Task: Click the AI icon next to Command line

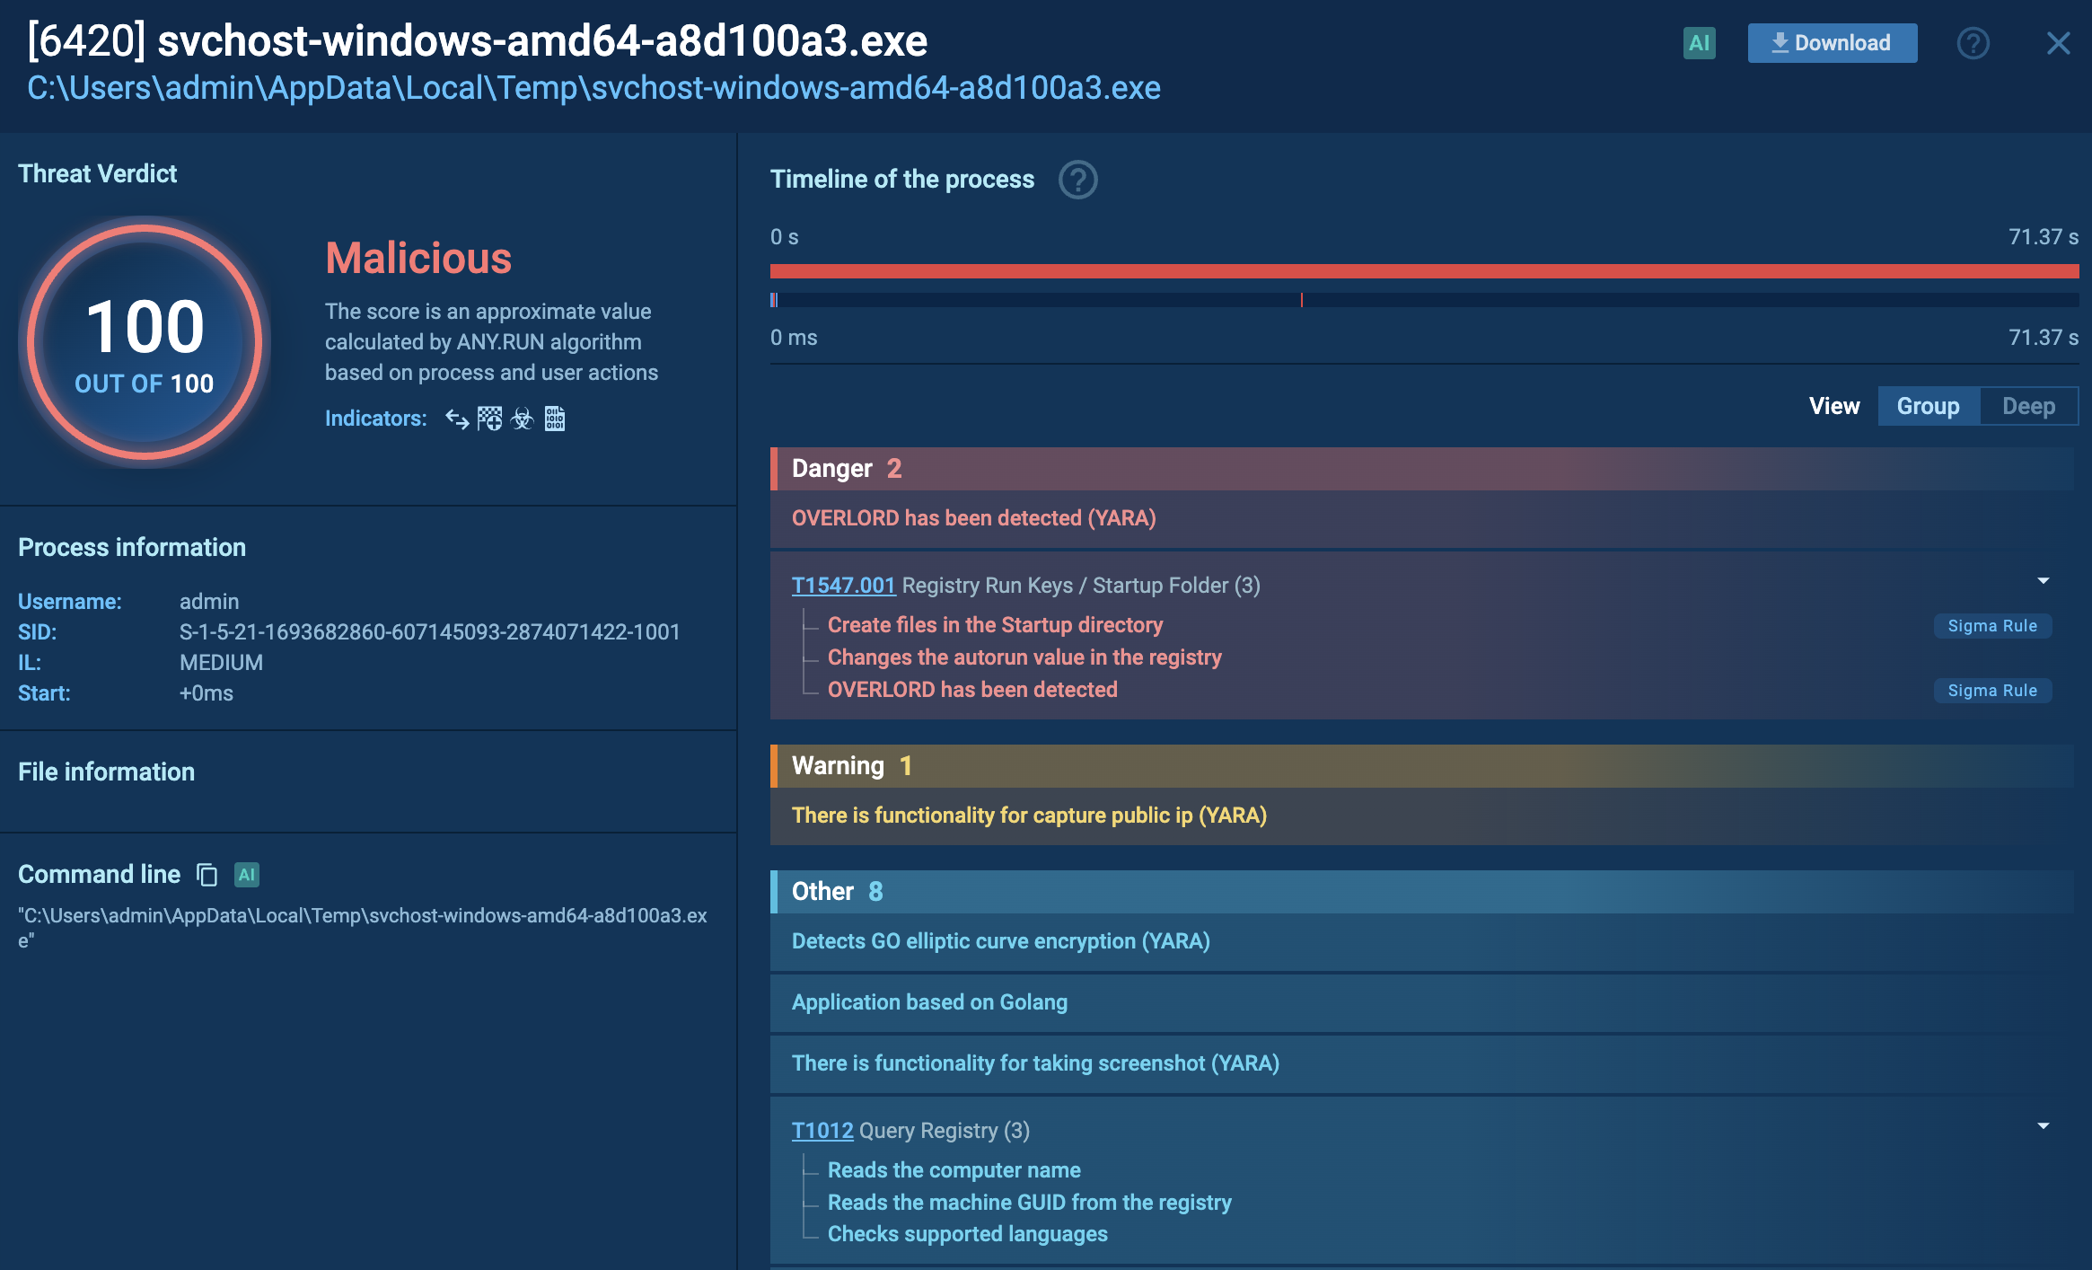Action: pyautogui.click(x=247, y=875)
